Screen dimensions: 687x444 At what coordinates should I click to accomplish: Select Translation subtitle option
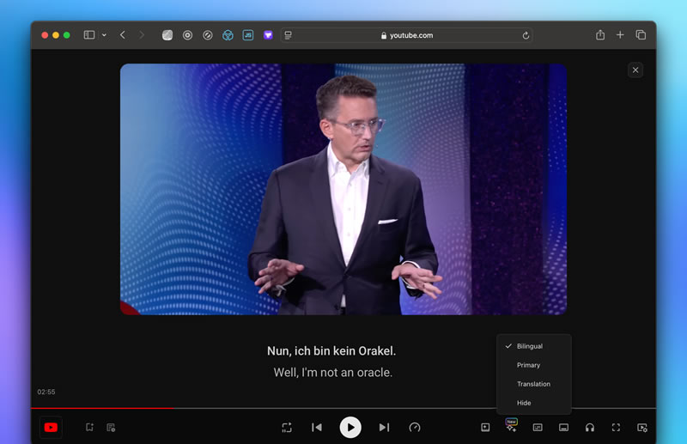[x=533, y=384]
